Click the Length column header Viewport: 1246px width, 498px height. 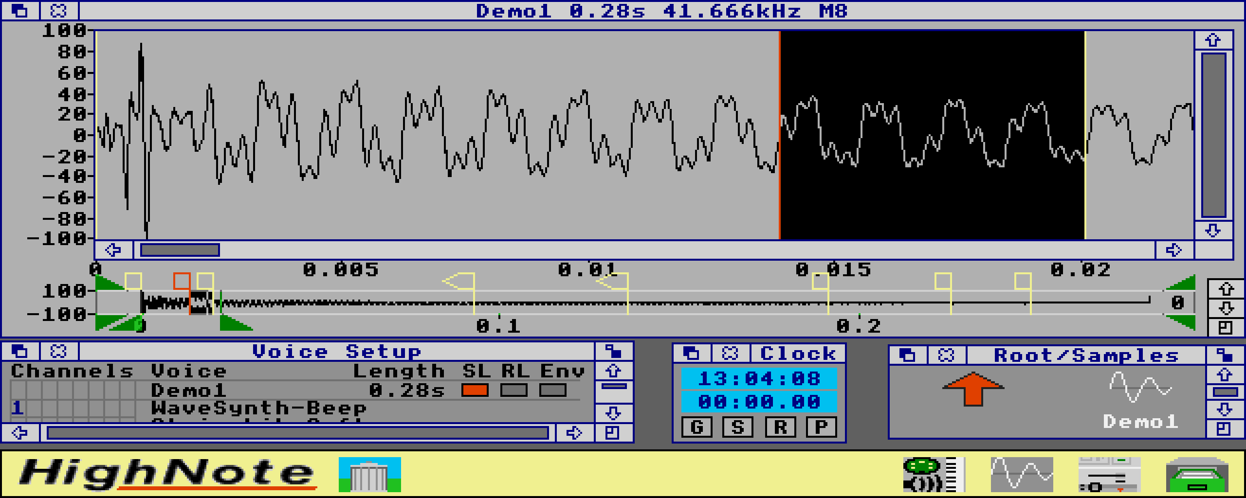399,371
